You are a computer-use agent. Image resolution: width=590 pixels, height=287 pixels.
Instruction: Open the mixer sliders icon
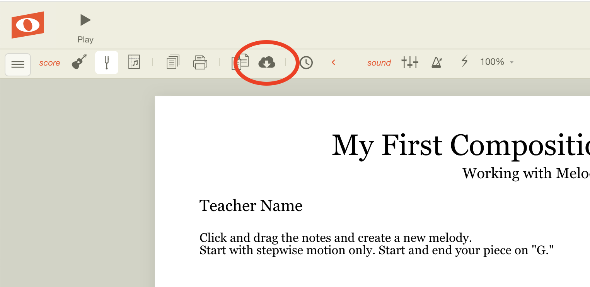410,62
